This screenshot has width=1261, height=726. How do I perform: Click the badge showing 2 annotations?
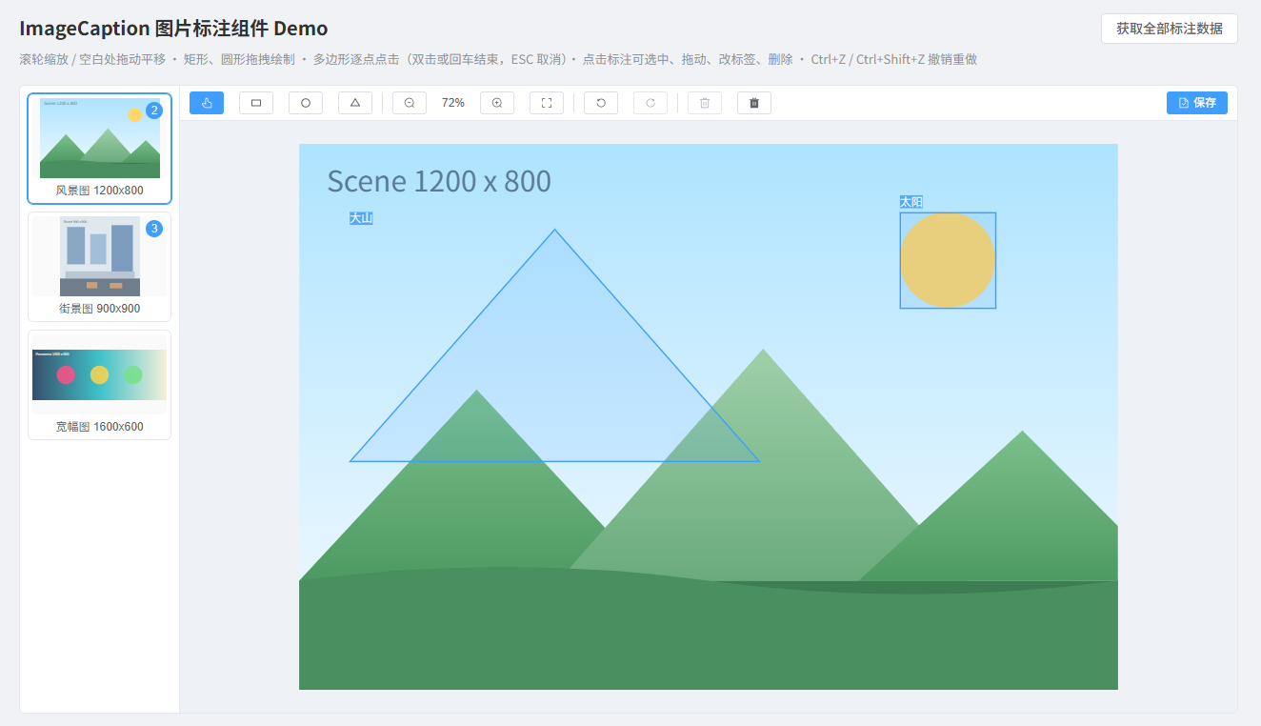click(154, 111)
